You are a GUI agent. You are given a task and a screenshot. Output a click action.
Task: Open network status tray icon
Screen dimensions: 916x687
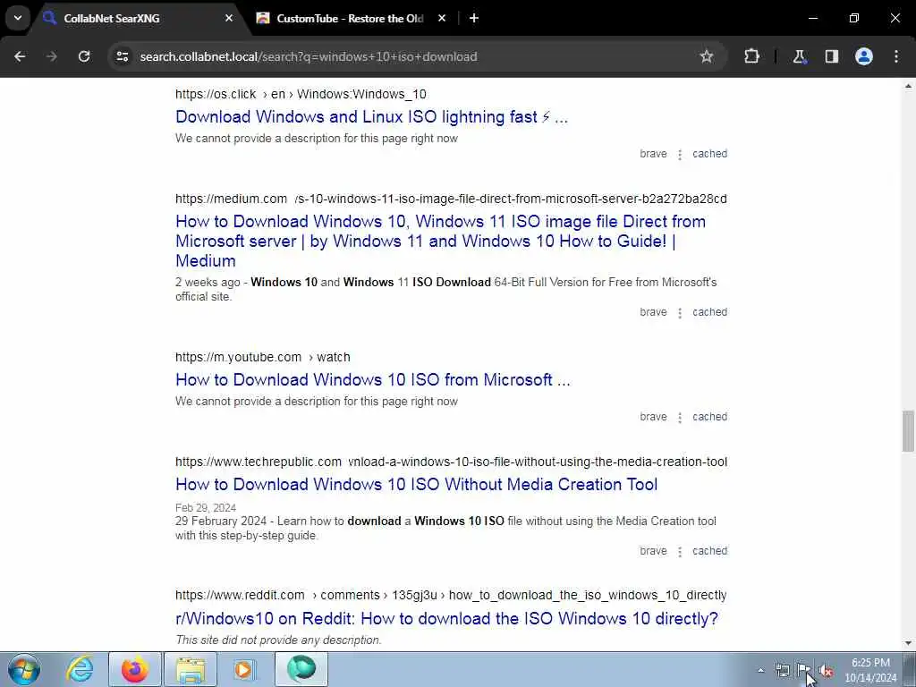tap(783, 671)
